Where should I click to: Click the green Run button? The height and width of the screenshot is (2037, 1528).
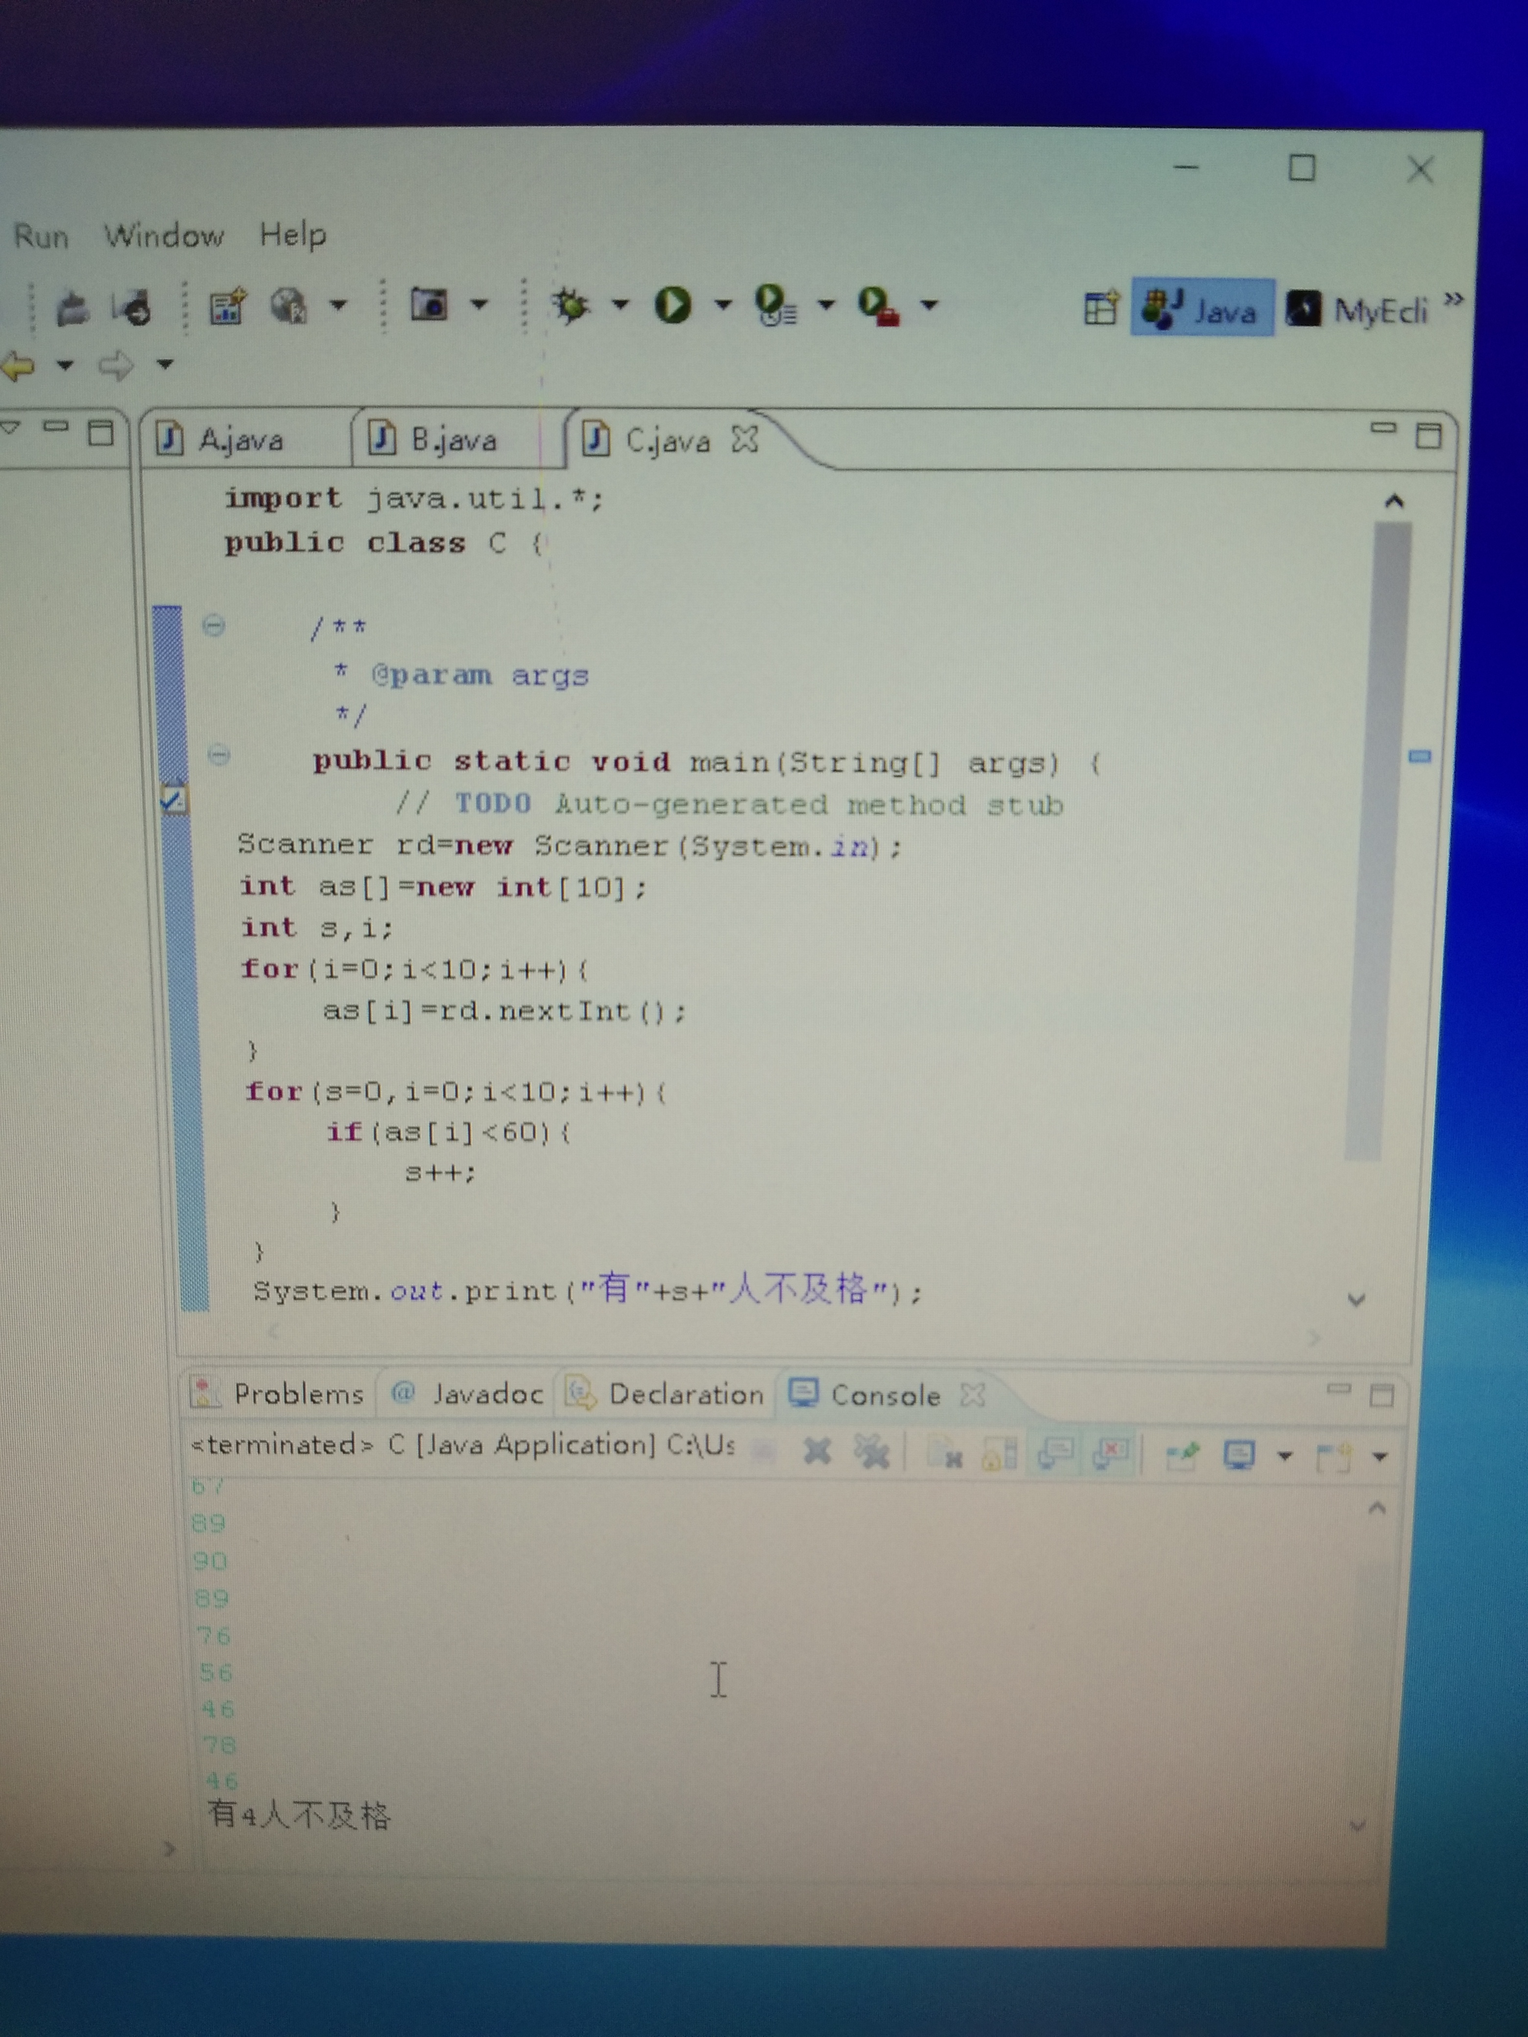[672, 305]
